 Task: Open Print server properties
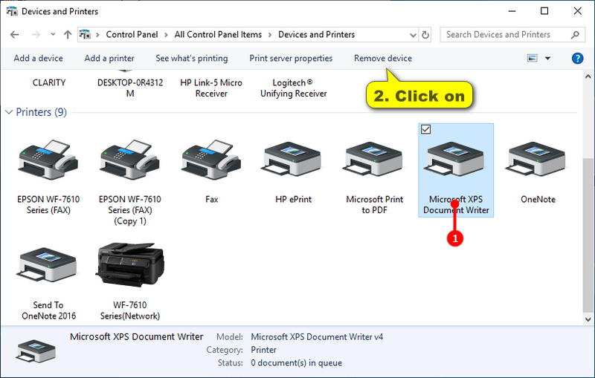click(x=291, y=59)
